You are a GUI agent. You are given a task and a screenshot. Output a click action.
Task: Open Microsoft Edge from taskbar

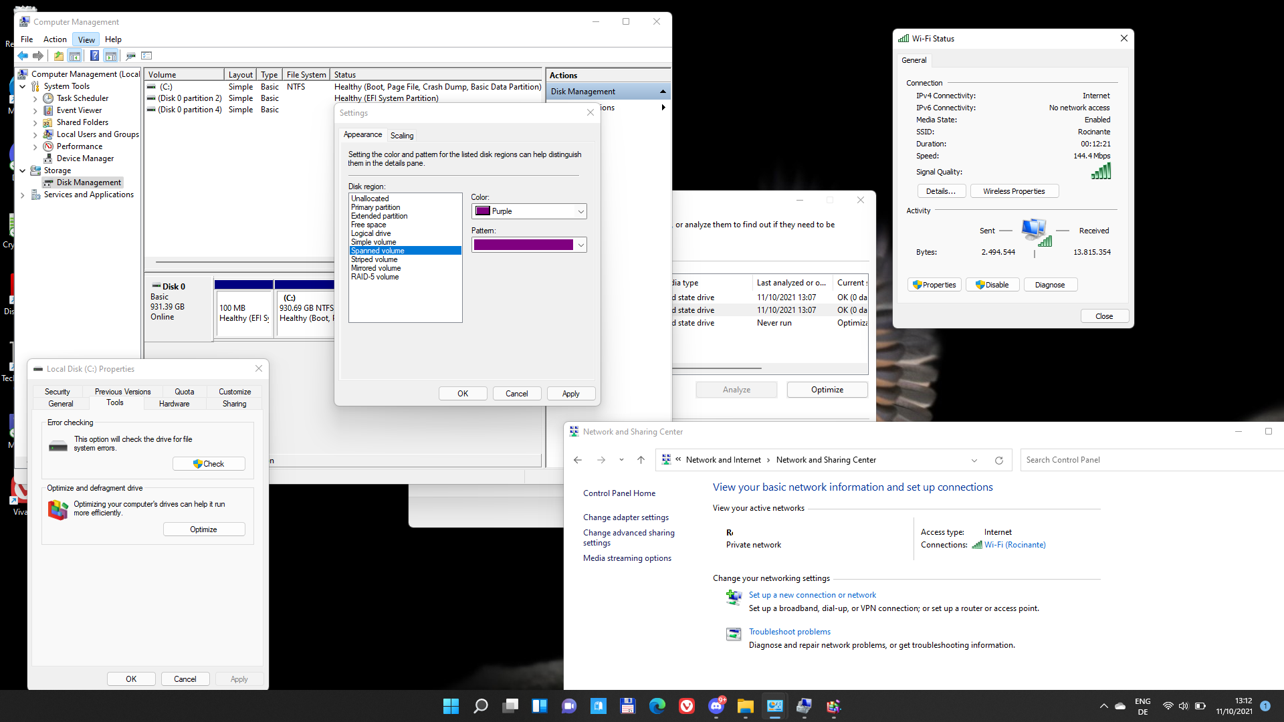(657, 706)
